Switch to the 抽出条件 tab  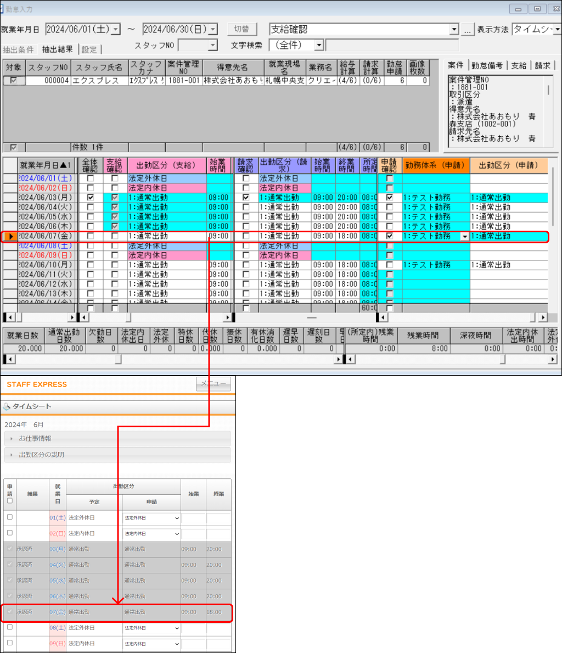pos(18,49)
